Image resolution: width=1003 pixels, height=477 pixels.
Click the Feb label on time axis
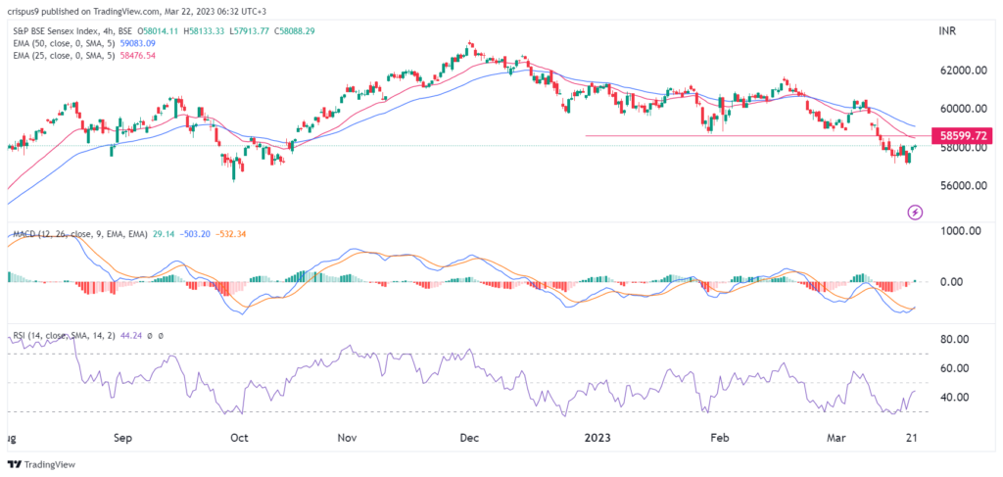coord(720,438)
